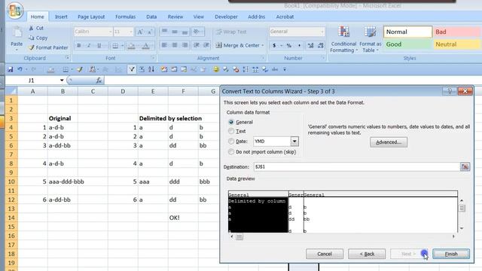The width and height of the screenshot is (482, 271).
Task: Click the Bold formatting icon
Action: coord(78,45)
